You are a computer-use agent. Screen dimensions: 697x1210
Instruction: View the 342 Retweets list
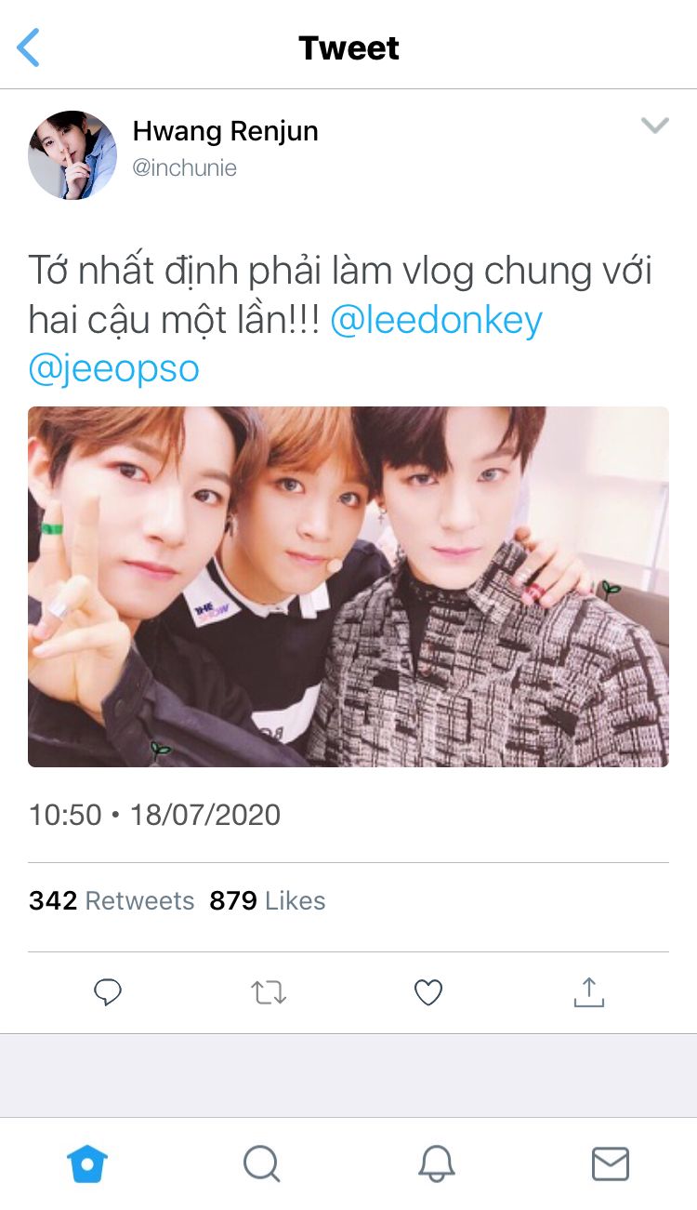click(112, 901)
